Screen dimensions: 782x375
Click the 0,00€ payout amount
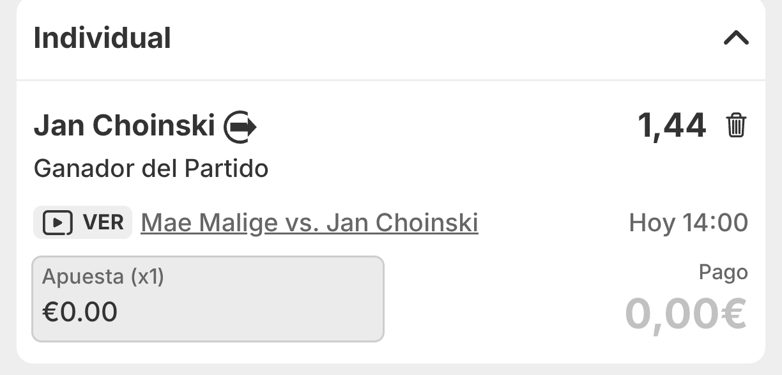[686, 314]
